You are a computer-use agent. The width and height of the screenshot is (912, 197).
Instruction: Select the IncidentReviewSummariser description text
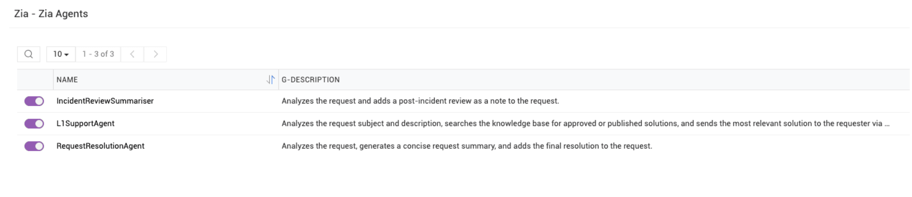[x=420, y=101]
